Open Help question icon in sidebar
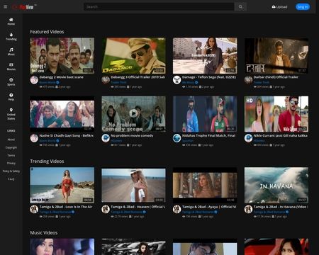Image resolution: width=319 pixels, height=255 pixels. 11,97
